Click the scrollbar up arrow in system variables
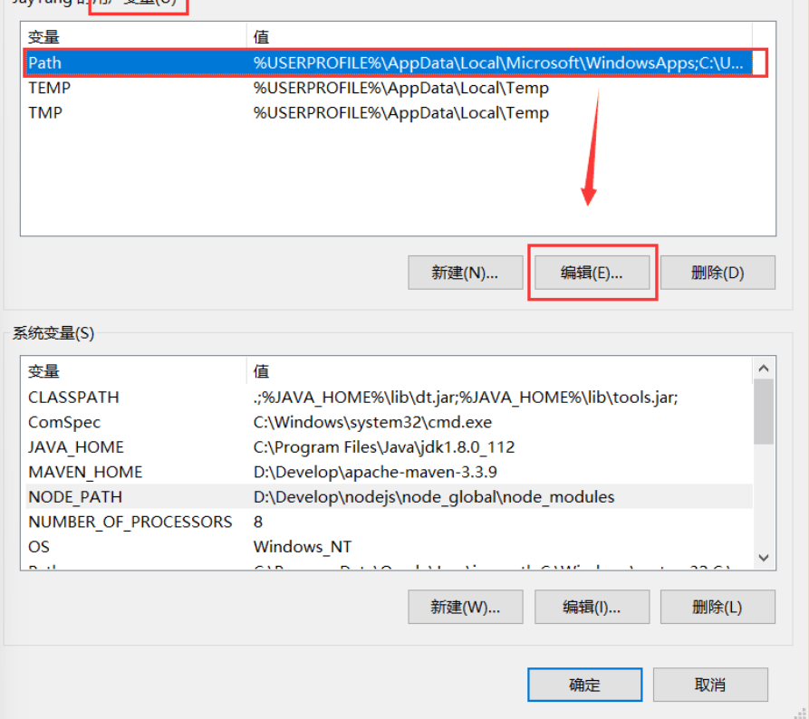 coord(763,368)
